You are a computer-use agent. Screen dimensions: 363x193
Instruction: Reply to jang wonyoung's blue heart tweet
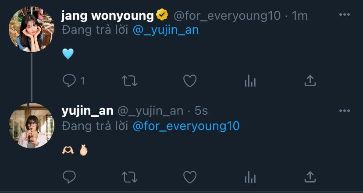(x=69, y=81)
